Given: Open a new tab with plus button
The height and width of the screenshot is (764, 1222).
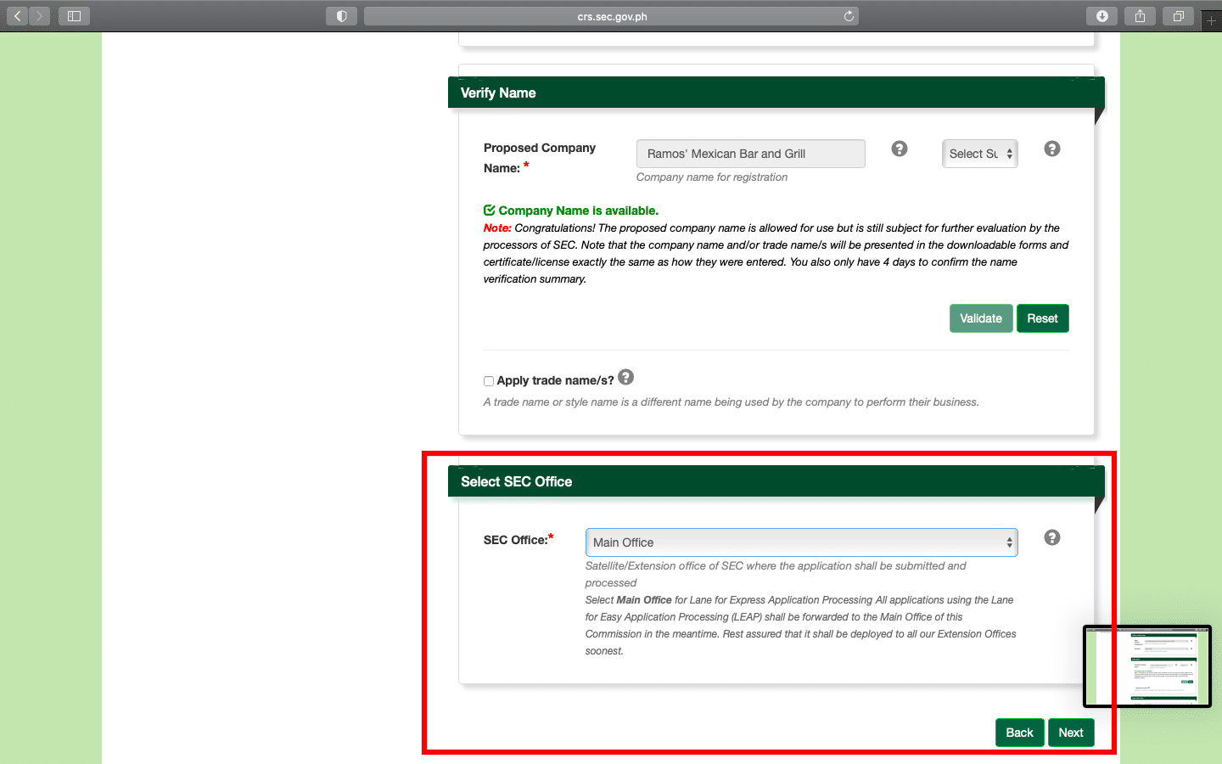Looking at the screenshot, I should tap(1212, 20).
